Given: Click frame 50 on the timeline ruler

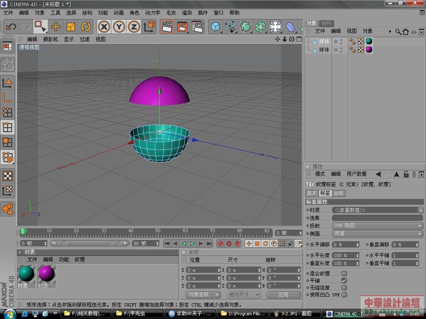Looking at the screenshot, I should coord(158,231).
